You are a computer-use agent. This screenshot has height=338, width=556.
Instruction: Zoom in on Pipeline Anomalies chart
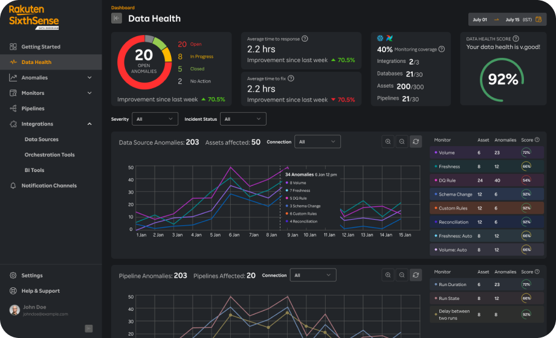(x=388, y=275)
